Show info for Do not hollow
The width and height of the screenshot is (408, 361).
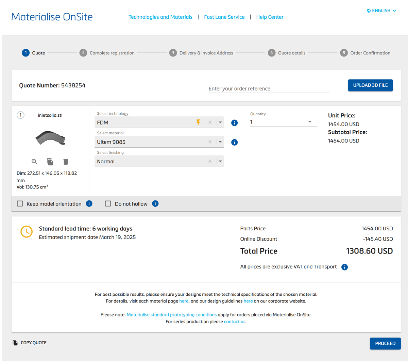(155, 204)
